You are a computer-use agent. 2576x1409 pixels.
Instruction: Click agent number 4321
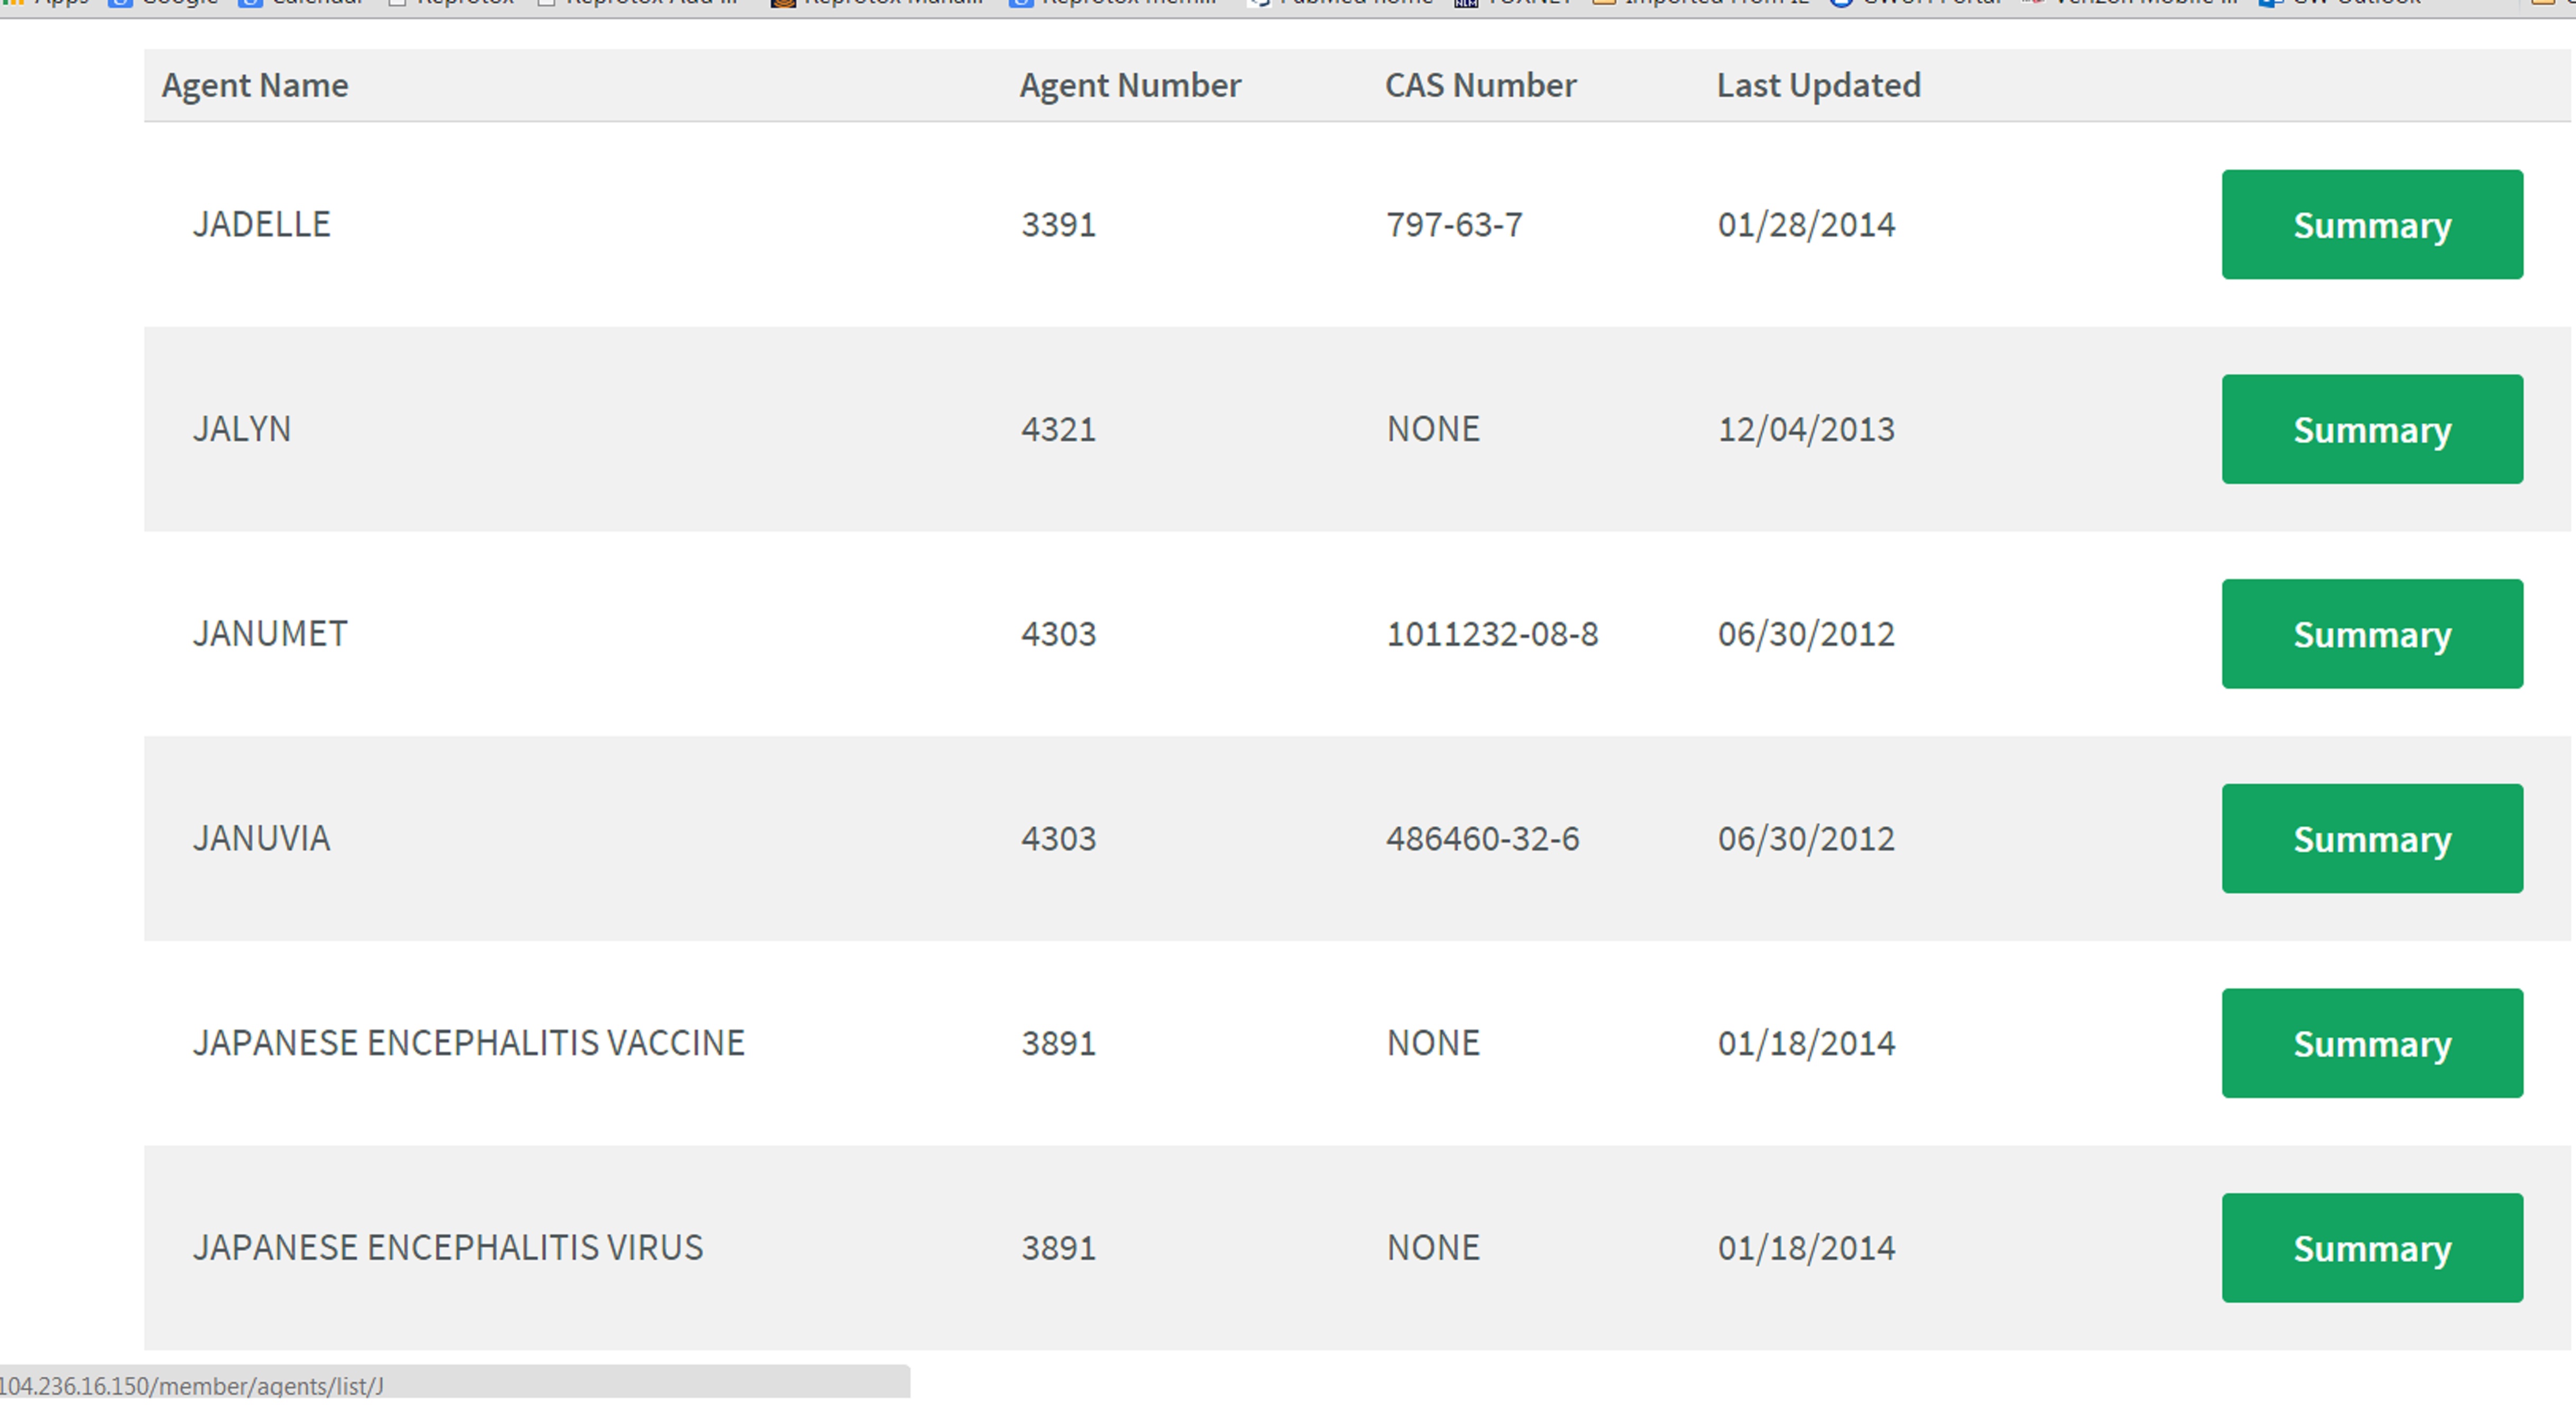tap(1058, 430)
